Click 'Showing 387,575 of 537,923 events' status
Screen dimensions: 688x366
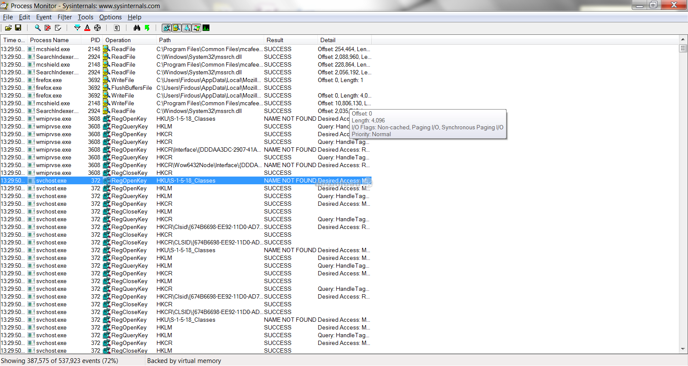click(59, 361)
